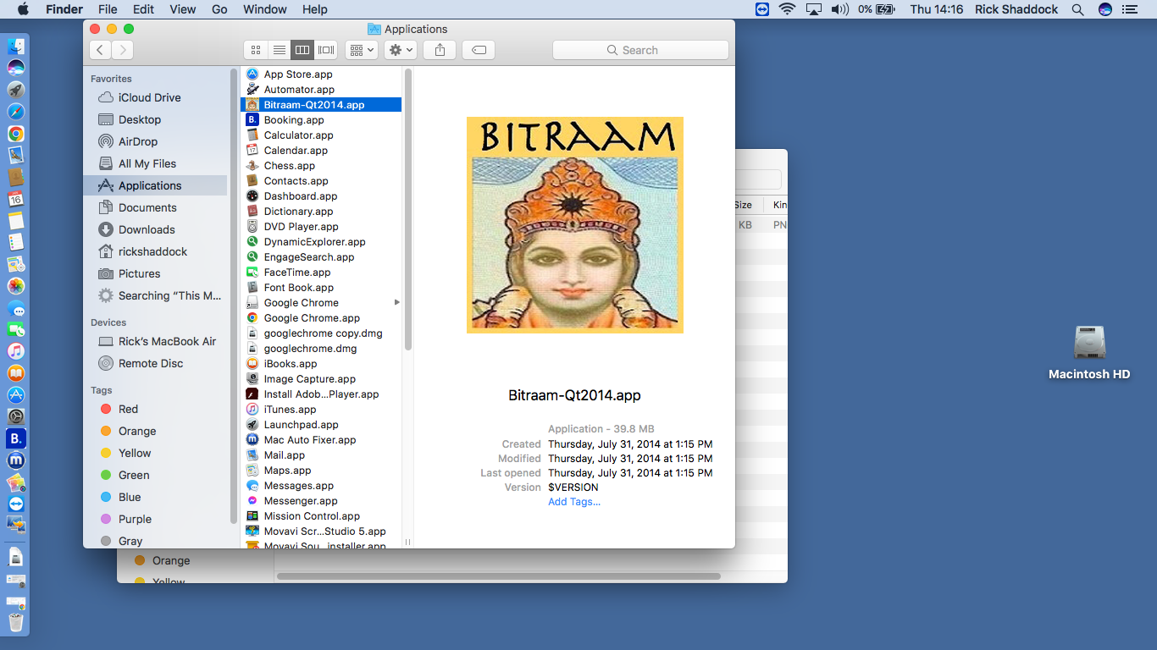Open Pictures in the sidebar
Screen dimensions: 1157x650
139,273
